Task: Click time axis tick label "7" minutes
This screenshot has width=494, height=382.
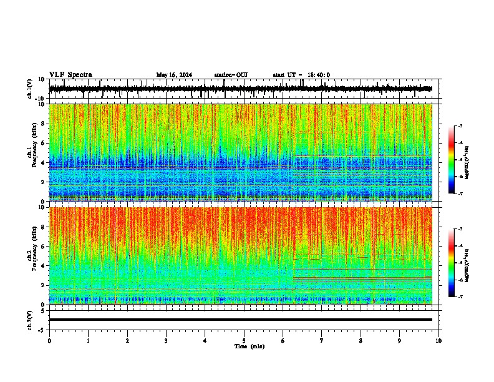Action: tap(322, 341)
